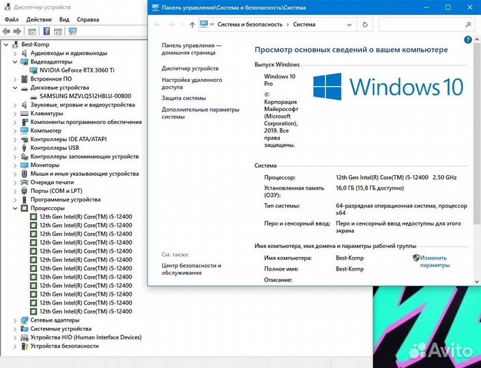Select Звуковые, игровые и видеоустройства row
The height and width of the screenshot is (368, 481).
pos(83,105)
